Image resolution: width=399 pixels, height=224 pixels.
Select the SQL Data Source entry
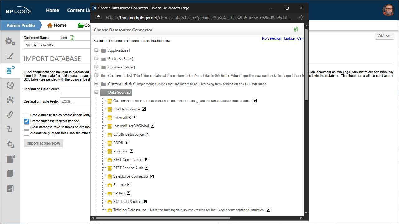[x=127, y=202]
